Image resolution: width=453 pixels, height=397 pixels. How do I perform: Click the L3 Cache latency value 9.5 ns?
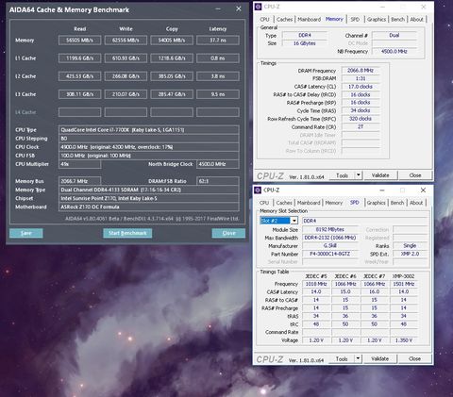coord(218,94)
